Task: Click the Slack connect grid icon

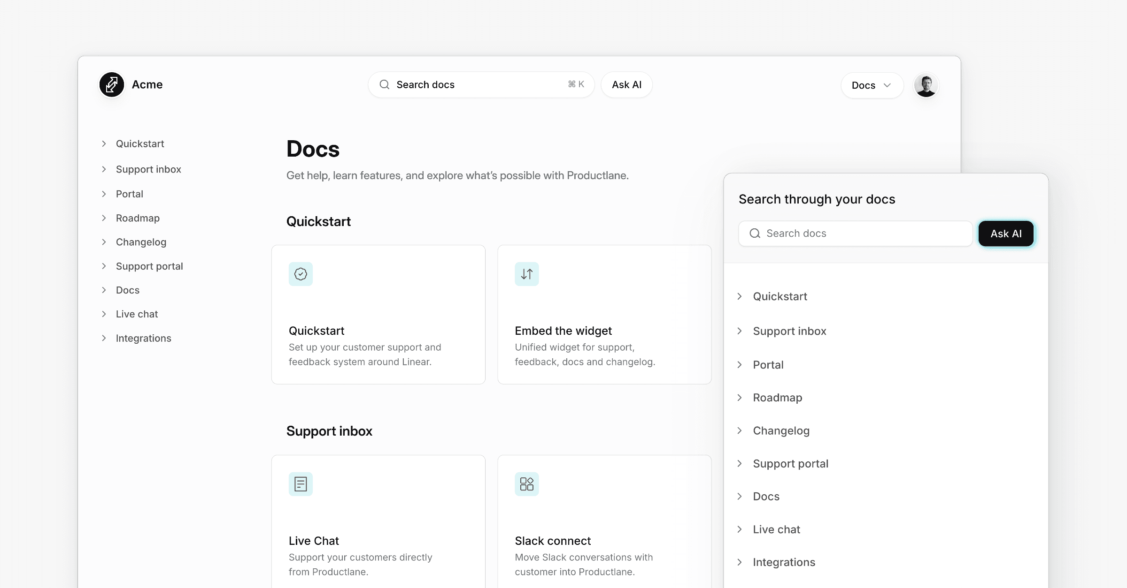Action: click(x=527, y=484)
